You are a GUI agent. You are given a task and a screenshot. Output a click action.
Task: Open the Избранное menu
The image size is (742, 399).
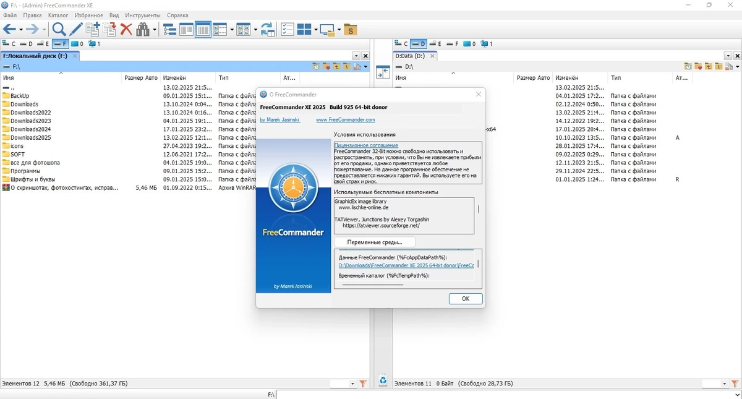click(x=88, y=15)
